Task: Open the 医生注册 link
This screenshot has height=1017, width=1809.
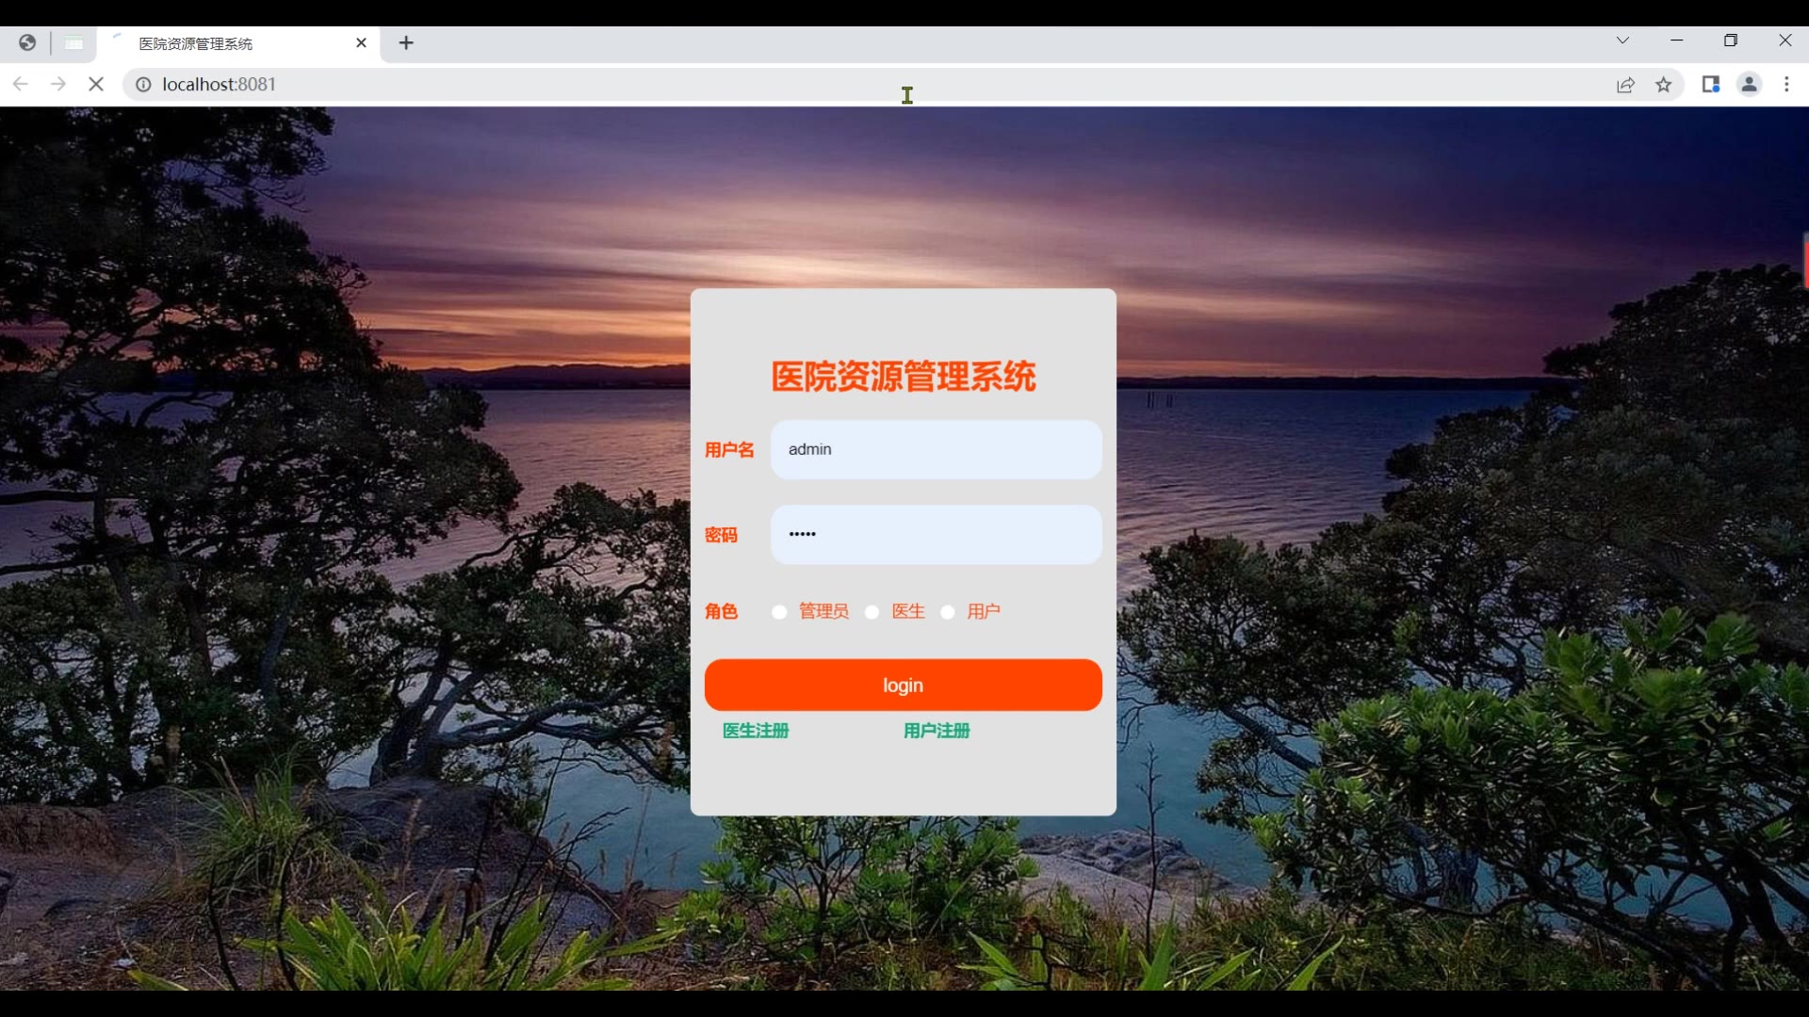Action: [x=756, y=731]
